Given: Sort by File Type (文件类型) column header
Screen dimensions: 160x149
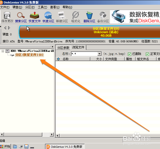Looking at the screenshot, I should click(114, 59).
